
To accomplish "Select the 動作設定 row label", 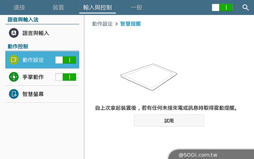I will 33,60.
